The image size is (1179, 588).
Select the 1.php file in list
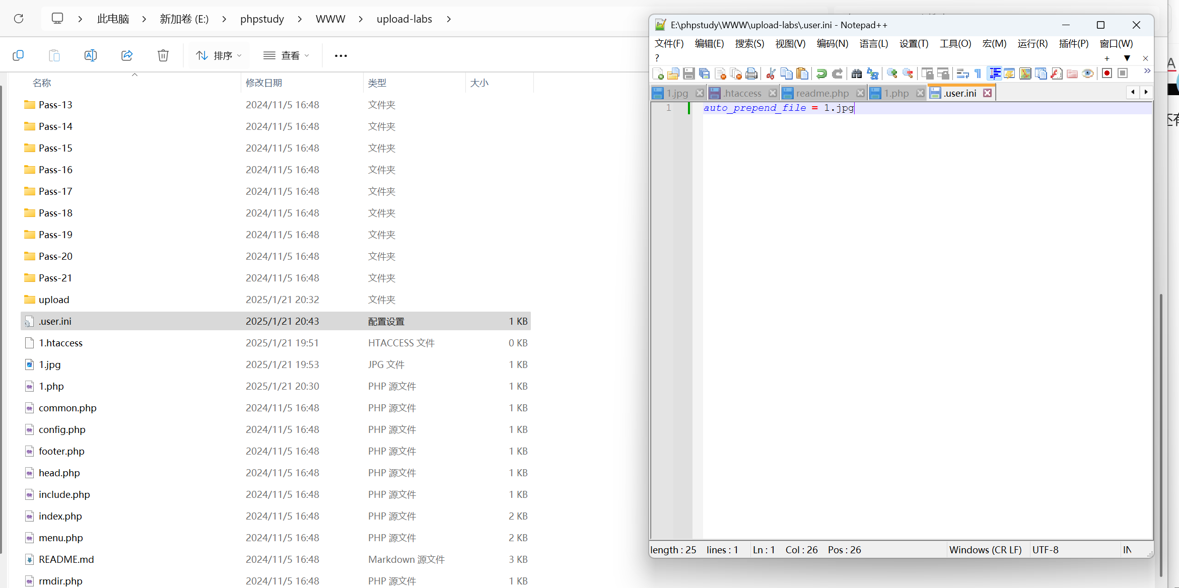[x=51, y=386]
